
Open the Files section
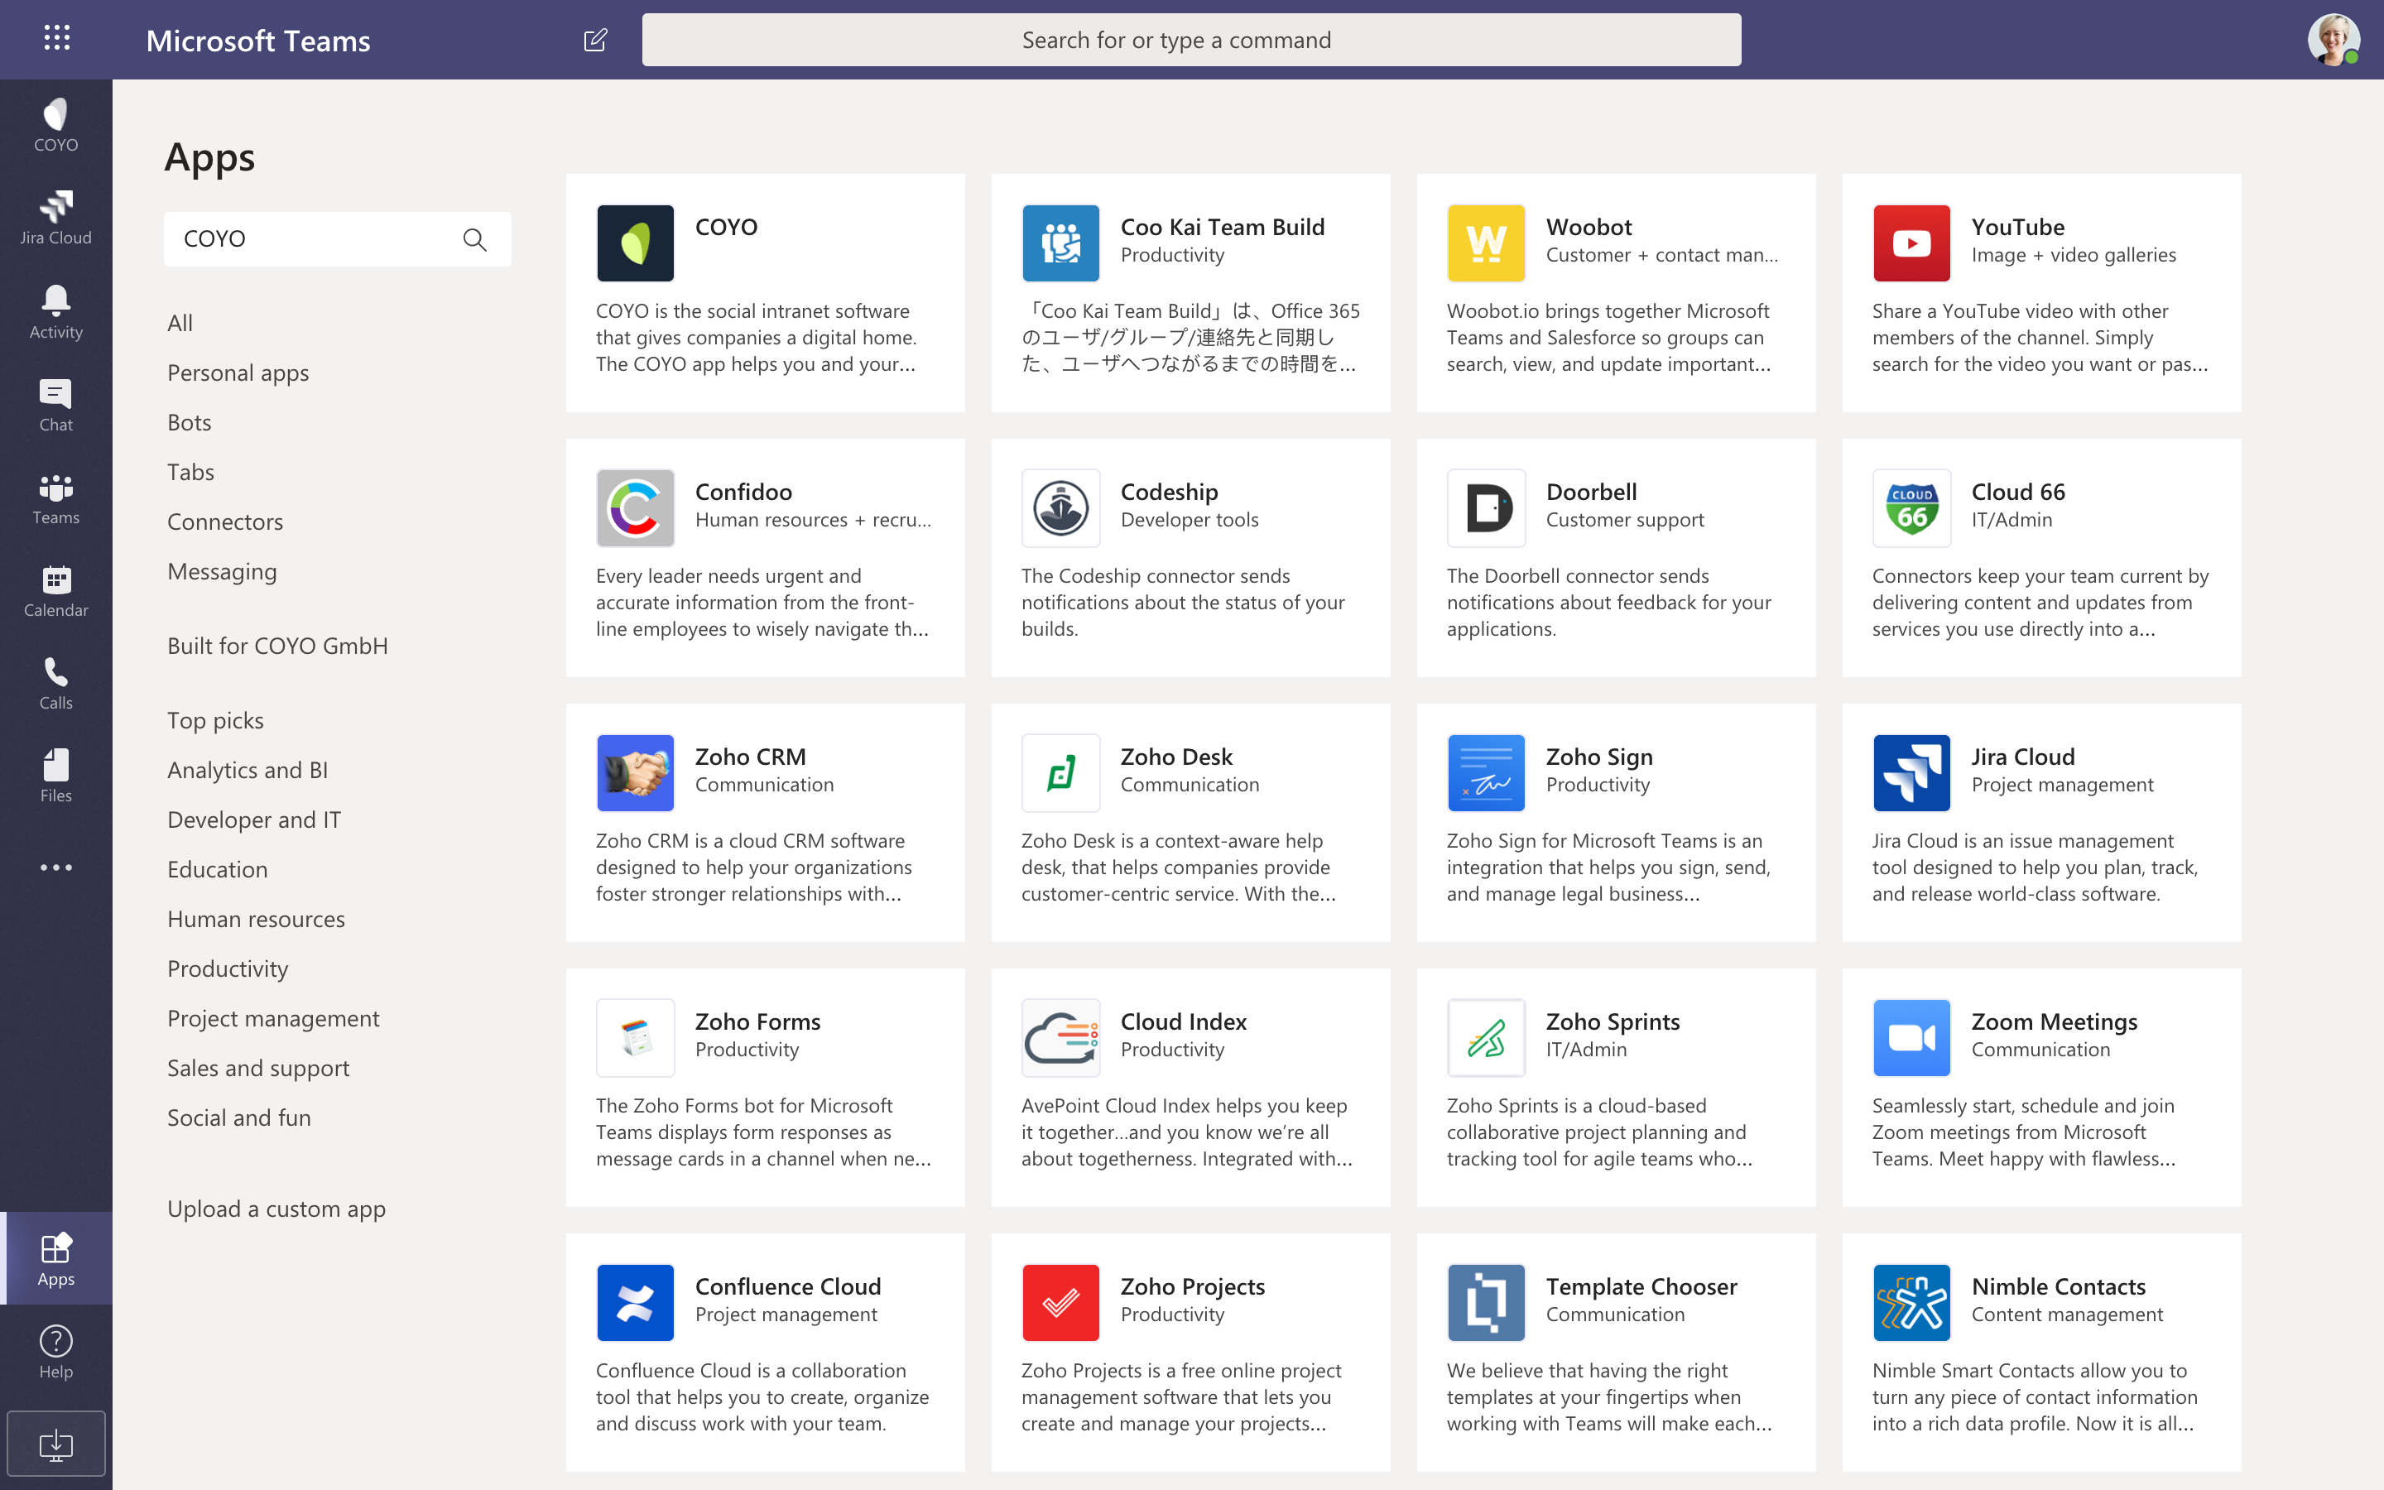[56, 776]
